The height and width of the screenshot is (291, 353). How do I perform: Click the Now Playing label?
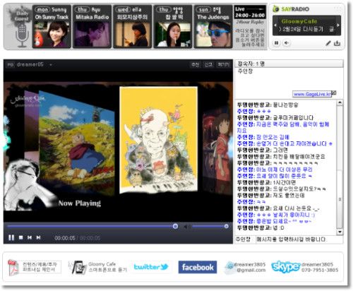point(80,203)
